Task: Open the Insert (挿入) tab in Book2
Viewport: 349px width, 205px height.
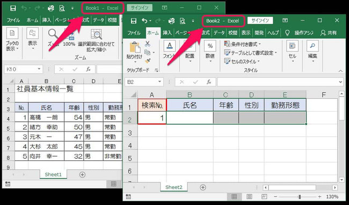Action: click(x=167, y=33)
